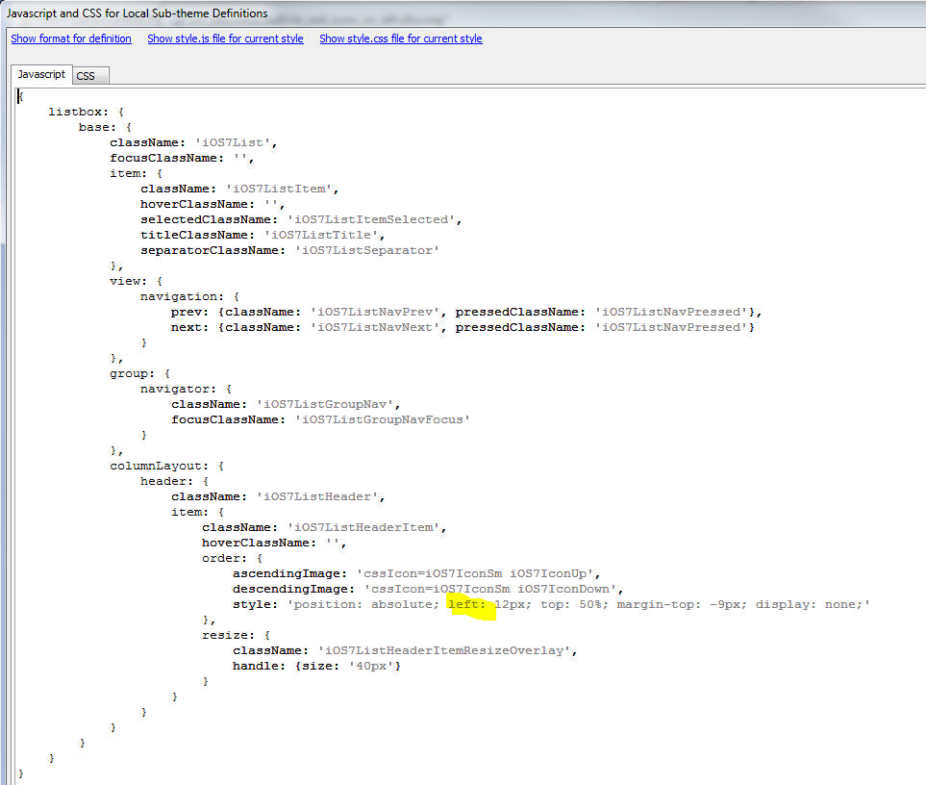Click the ascendingImage iOS7IconUp line
926x785 pixels.
tap(416, 573)
